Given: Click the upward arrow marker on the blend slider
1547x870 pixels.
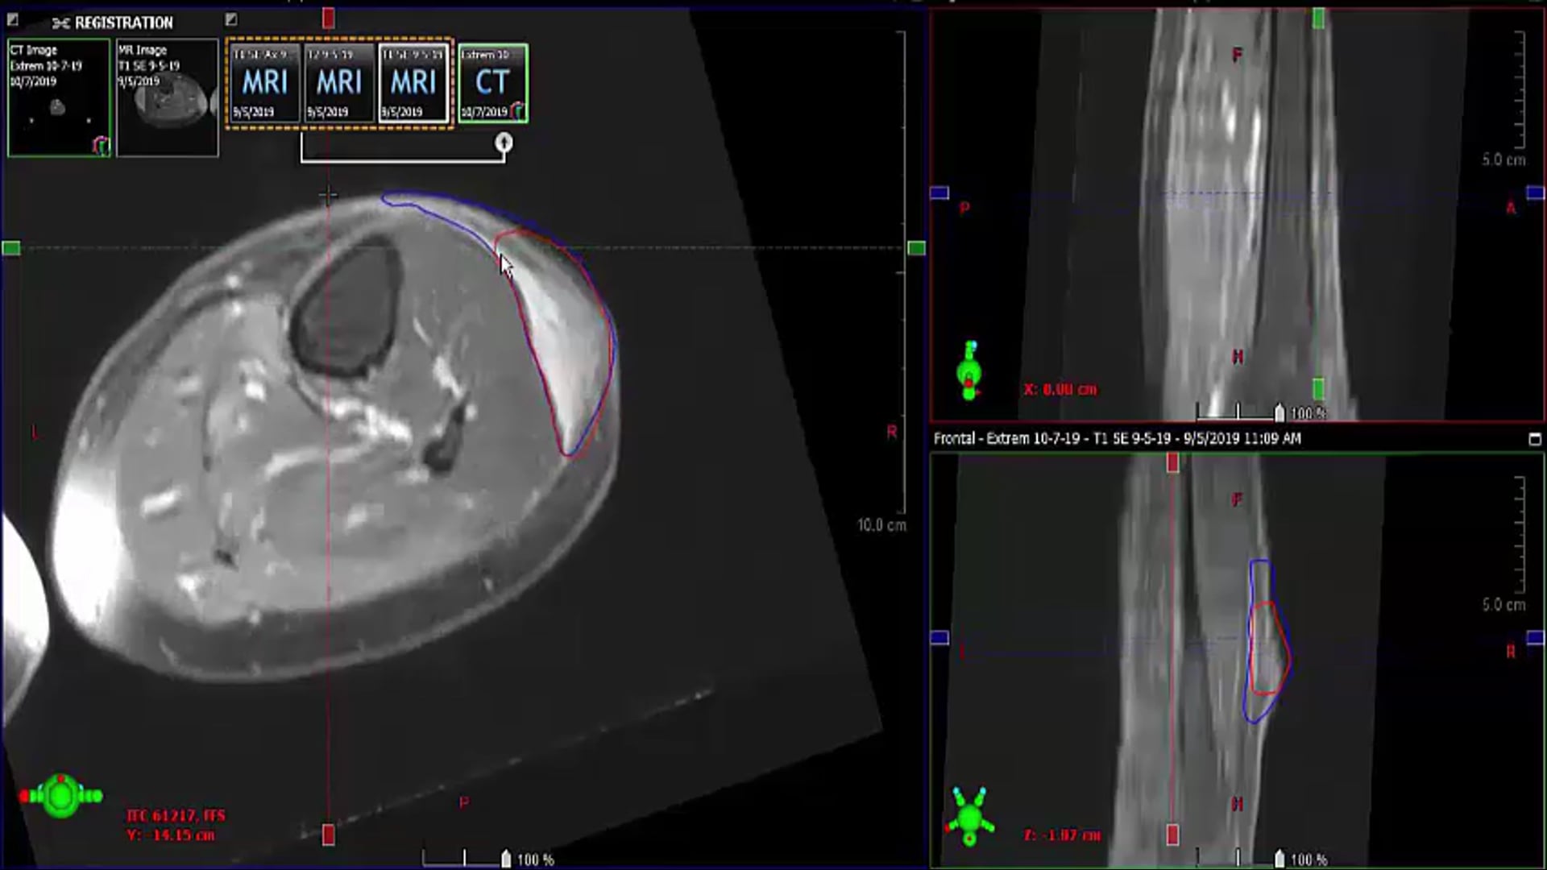Looking at the screenshot, I should point(504,142).
